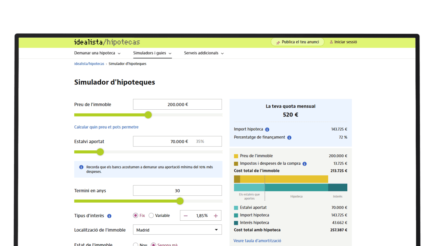
Task: Click the Termini en anys input field
Action: [177, 191]
